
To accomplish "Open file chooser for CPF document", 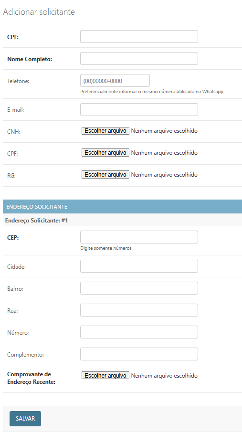I will (x=105, y=153).
